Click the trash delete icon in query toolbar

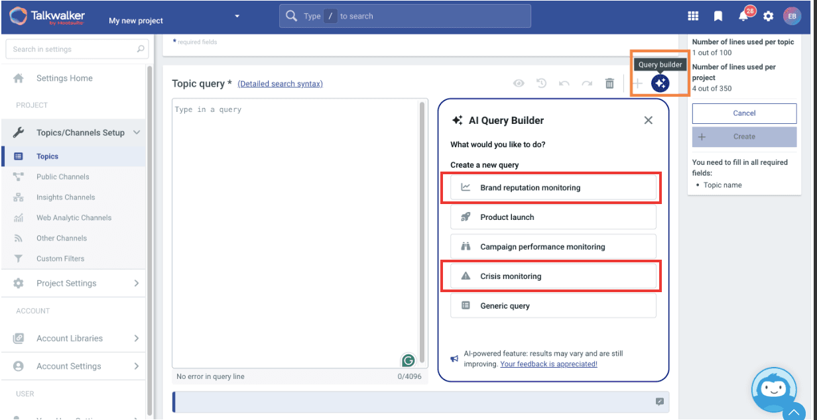click(609, 83)
